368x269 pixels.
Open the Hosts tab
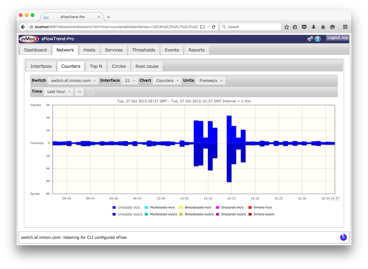click(x=89, y=50)
